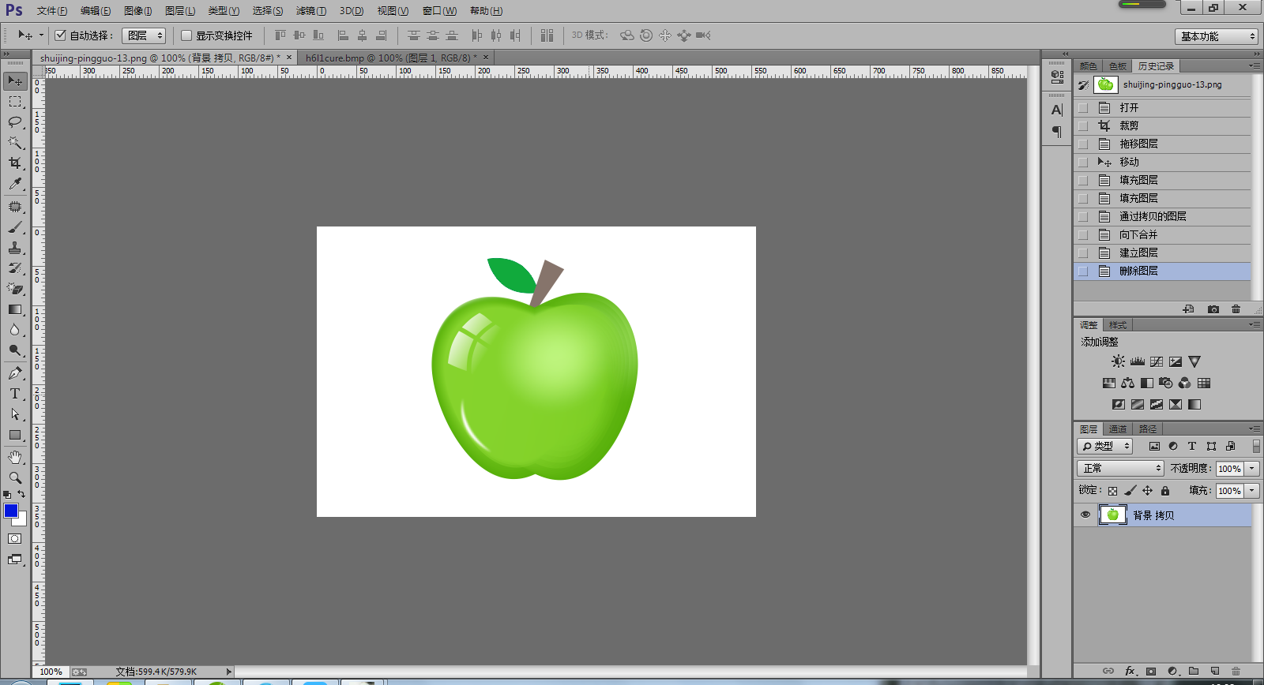The image size is (1264, 685).
Task: Select the Magic Wand tool
Action: pos(15,143)
